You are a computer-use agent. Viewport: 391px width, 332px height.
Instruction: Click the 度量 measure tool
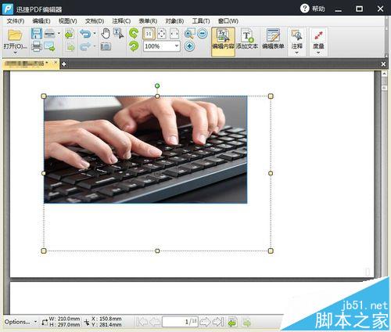(x=318, y=39)
